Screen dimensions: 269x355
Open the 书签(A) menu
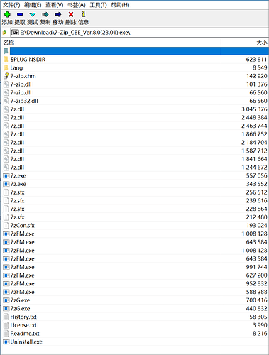(x=77, y=5)
